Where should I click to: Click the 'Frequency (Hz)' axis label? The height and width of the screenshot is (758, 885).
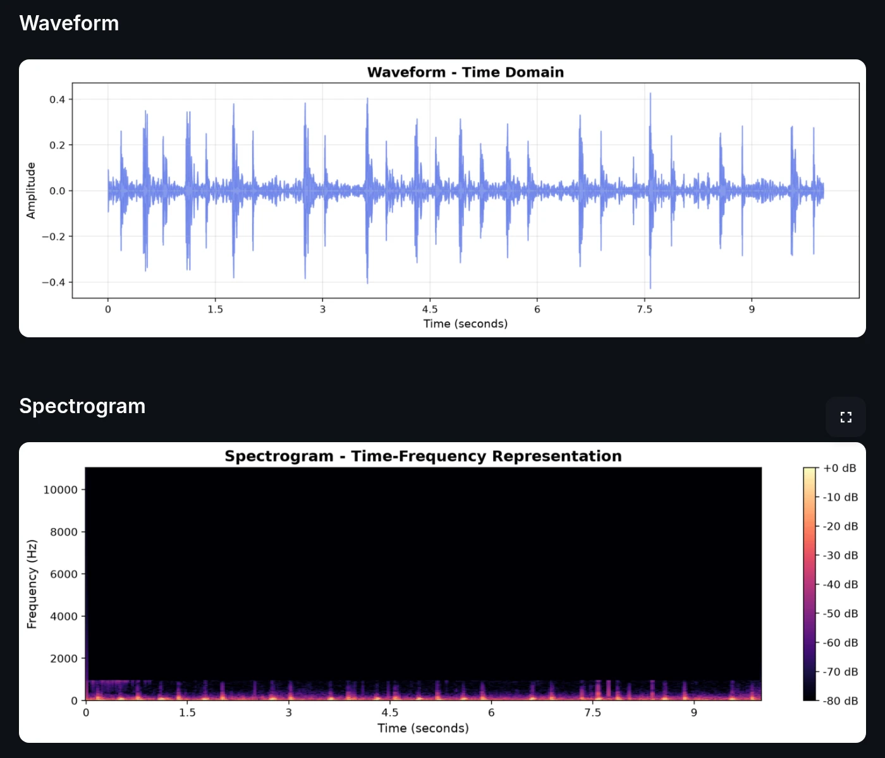[32, 584]
